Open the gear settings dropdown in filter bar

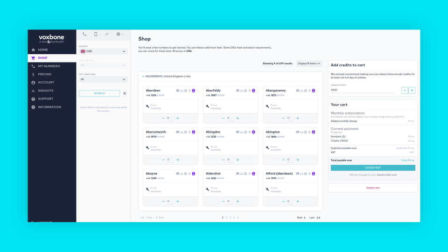coord(120,34)
